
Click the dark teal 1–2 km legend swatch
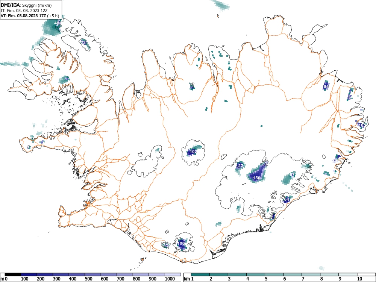point(200,274)
